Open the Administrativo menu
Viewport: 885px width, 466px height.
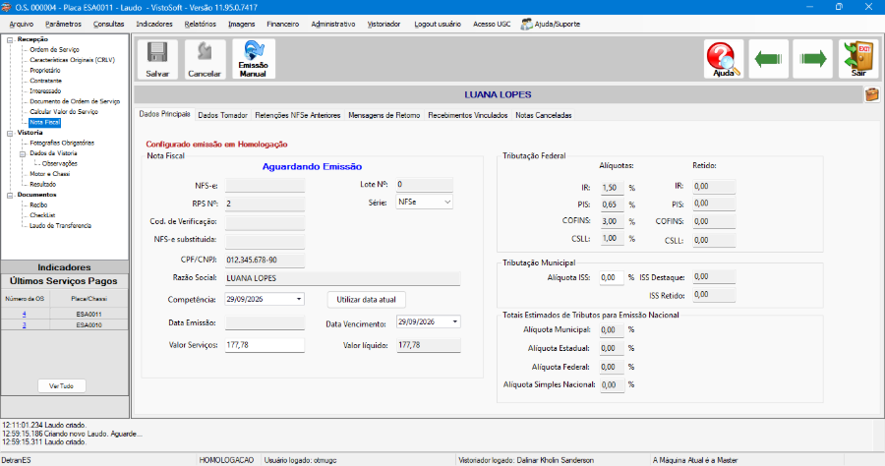(x=333, y=25)
